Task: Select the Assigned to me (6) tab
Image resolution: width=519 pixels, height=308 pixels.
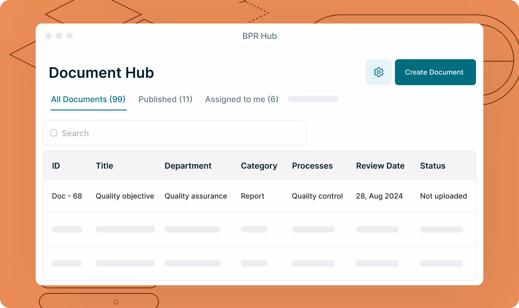Action: [242, 99]
